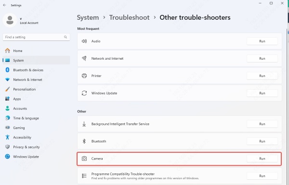The height and width of the screenshot is (185, 289).
Task: Click the Network & internet wifi icon
Action: point(7,79)
